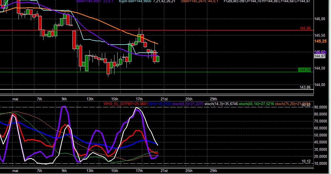
Task: Click 144,00 on the price scale
Action: pyautogui.click(x=319, y=85)
